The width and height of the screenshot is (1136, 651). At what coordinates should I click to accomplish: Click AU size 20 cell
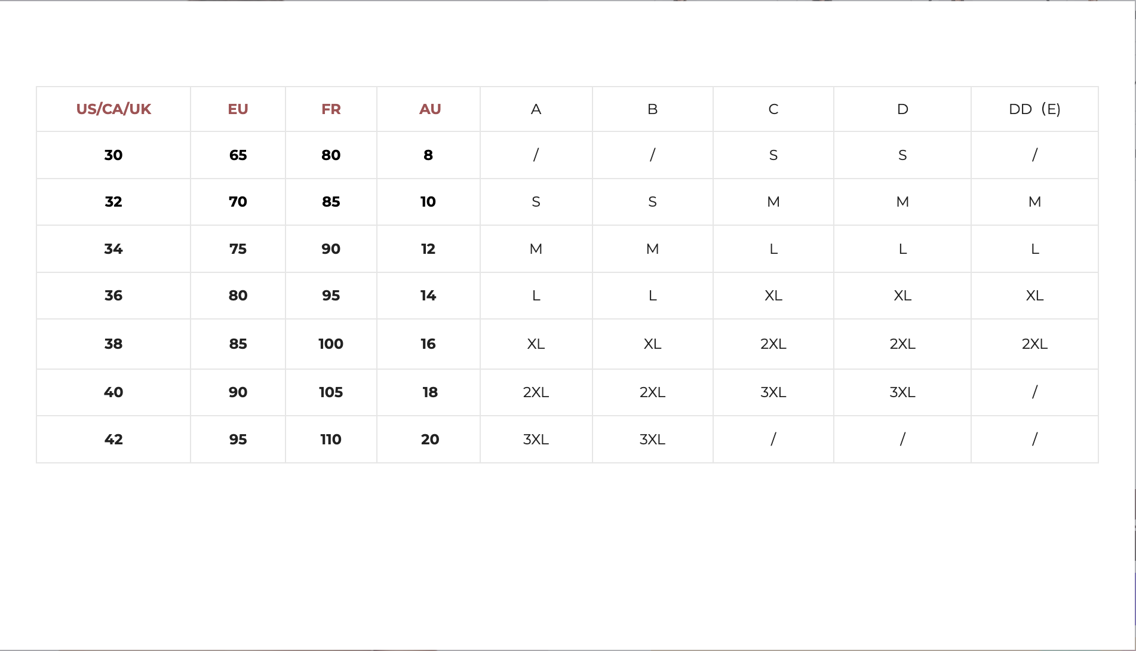tap(430, 440)
